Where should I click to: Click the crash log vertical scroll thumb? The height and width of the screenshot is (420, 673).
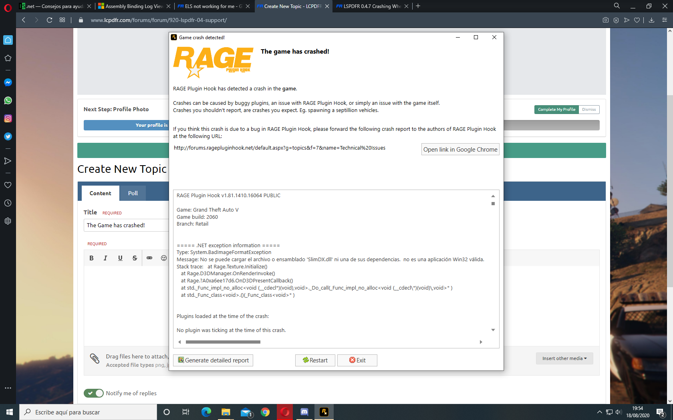pyautogui.click(x=493, y=204)
